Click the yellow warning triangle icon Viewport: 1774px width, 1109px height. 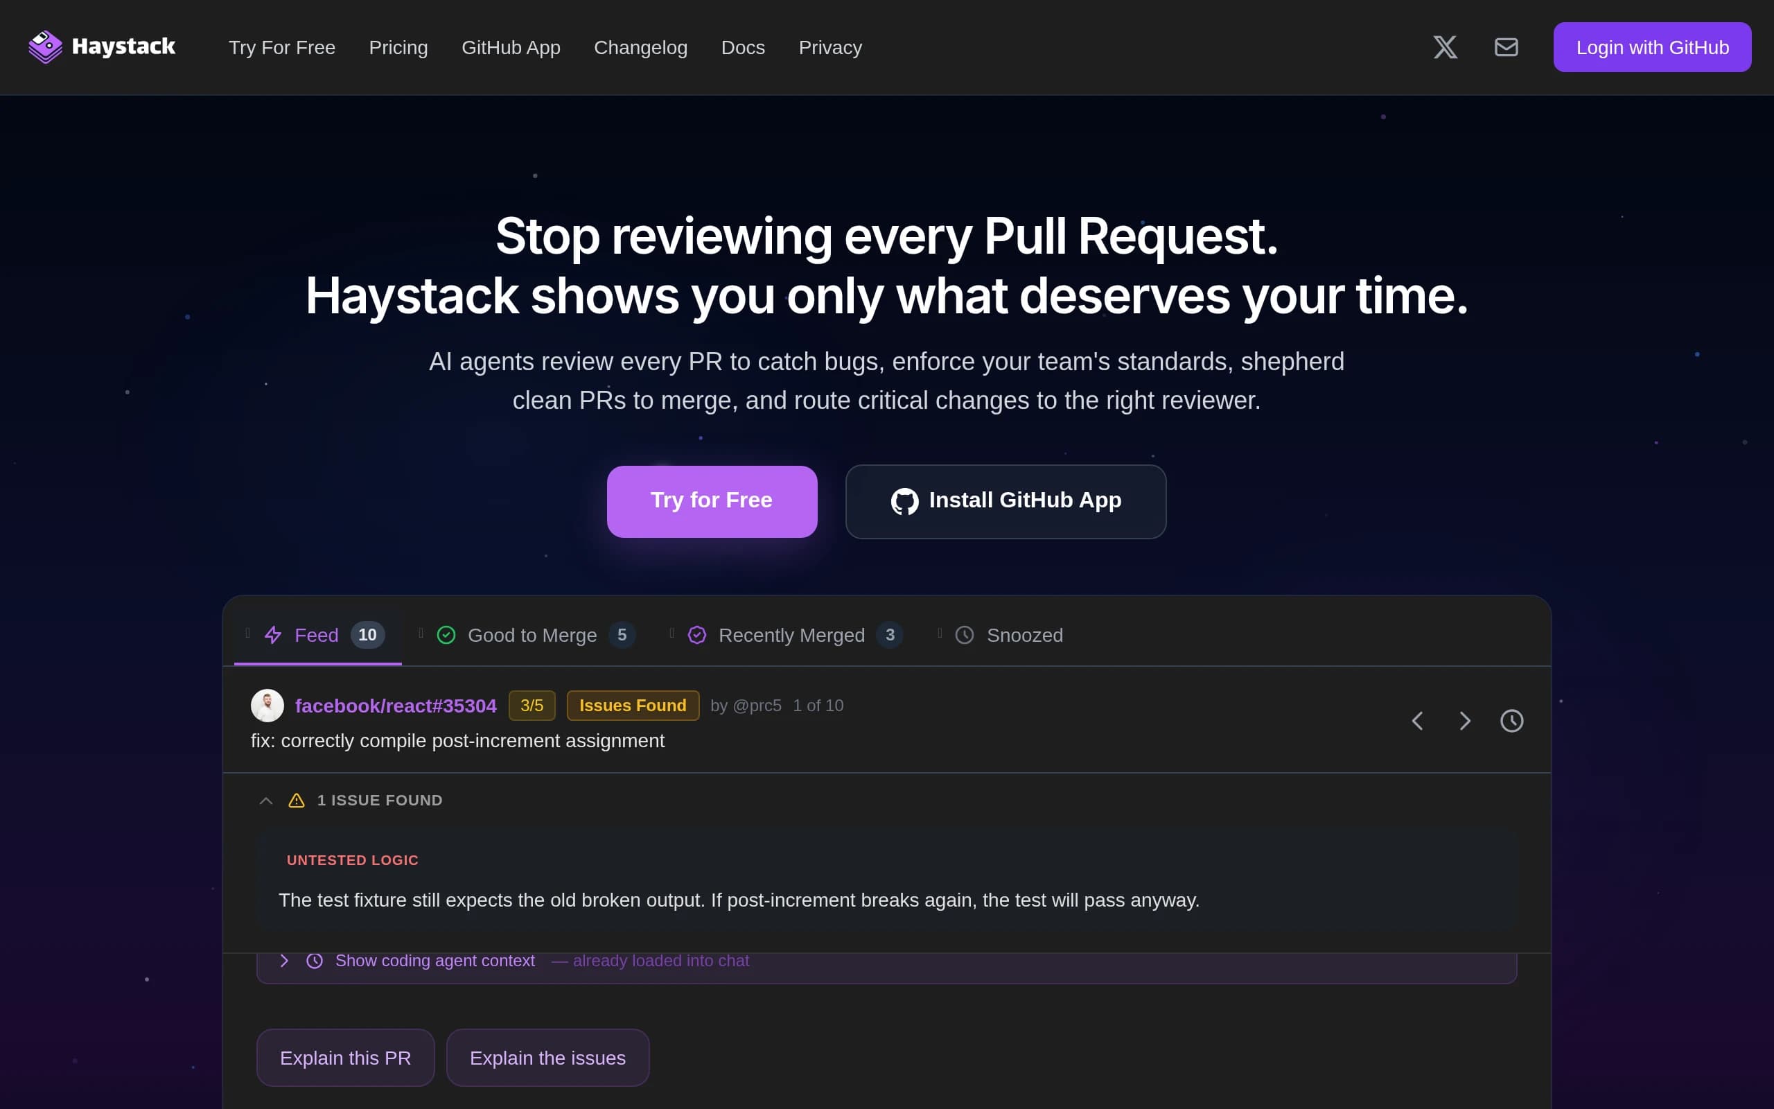(x=296, y=800)
